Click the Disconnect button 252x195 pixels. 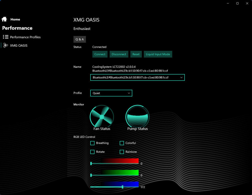coord(119,54)
